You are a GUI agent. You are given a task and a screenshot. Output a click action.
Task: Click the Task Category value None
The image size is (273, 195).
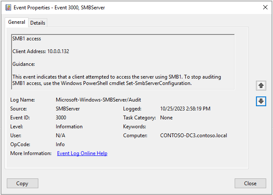167,118
